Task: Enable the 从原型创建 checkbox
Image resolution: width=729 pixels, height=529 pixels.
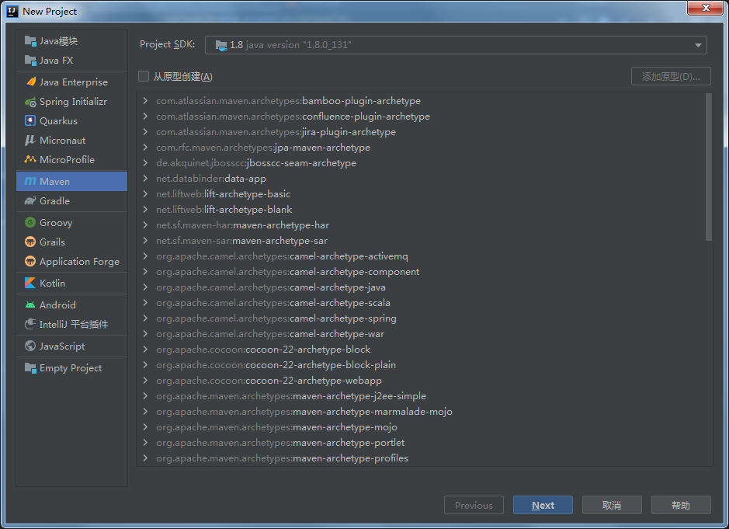Action: coord(144,76)
